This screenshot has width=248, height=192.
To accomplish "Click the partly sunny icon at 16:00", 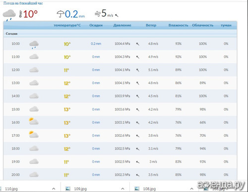I will click(34, 121).
